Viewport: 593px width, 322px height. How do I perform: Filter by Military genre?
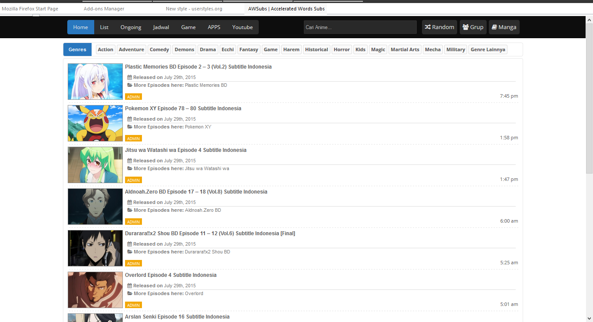click(456, 49)
